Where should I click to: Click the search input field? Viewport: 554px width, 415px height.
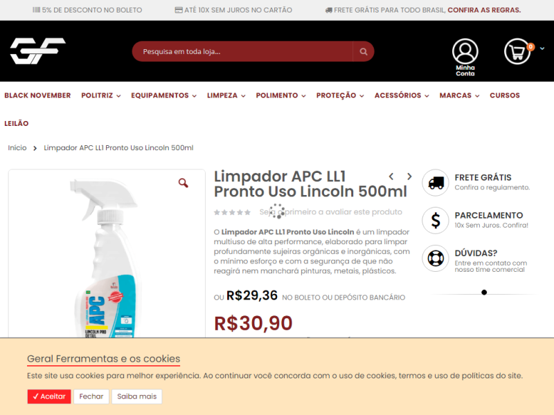[242, 51]
